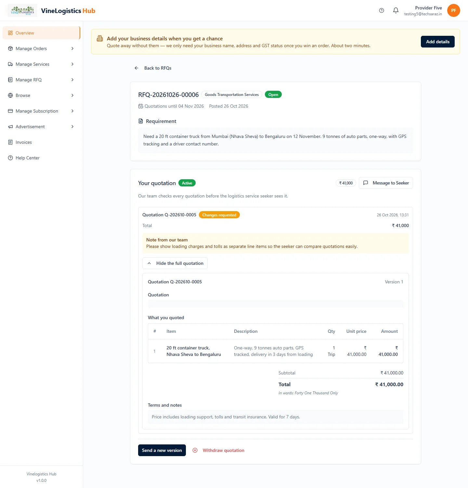Viewport: 468px width, 488px height.
Task: Click Message to Seeker button
Action: point(386,183)
